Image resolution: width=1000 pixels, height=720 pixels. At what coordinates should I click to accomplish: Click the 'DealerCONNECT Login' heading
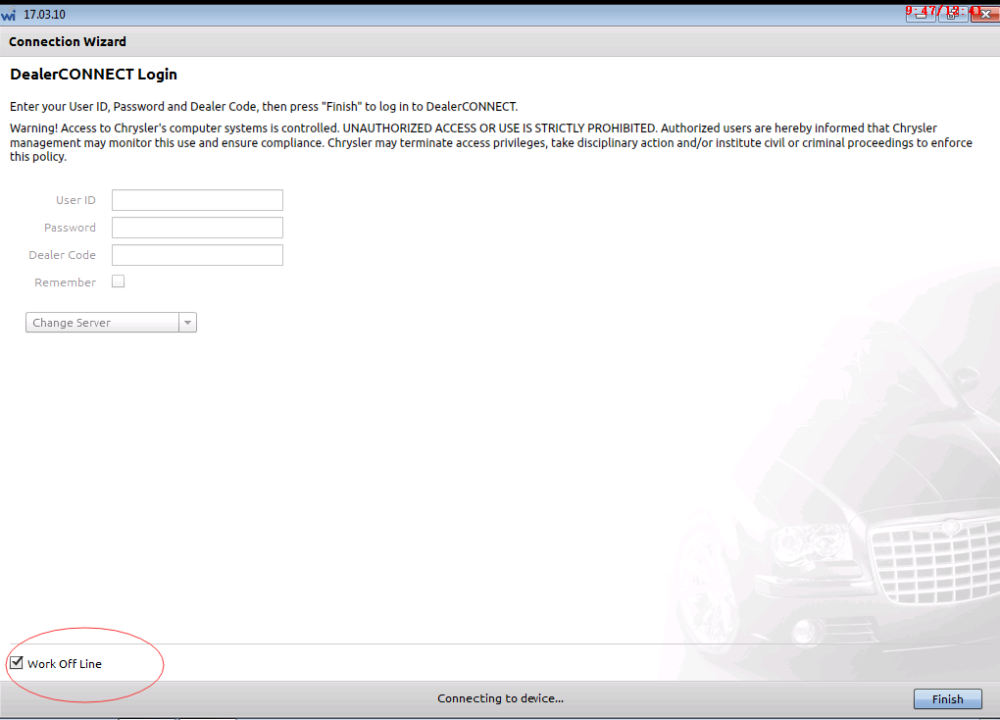point(93,74)
